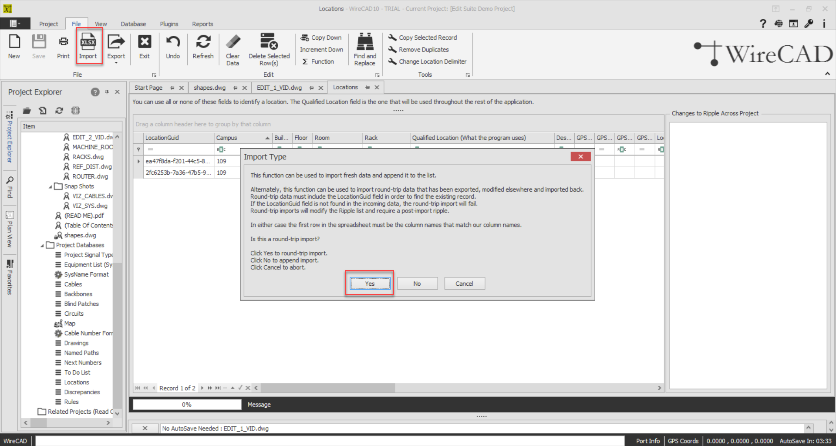The width and height of the screenshot is (836, 446).
Task: Click the globe icon in title area
Action: [779, 24]
